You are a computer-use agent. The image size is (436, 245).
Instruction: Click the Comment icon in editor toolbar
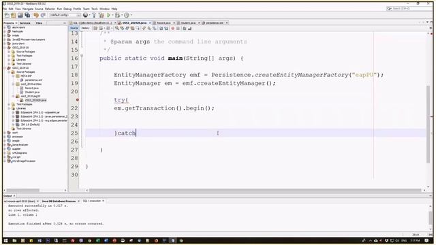(x=185, y=29)
